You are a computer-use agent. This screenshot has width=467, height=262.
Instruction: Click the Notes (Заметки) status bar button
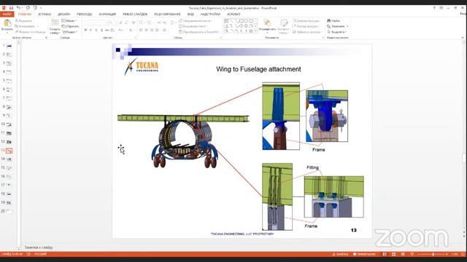[x=340, y=254]
